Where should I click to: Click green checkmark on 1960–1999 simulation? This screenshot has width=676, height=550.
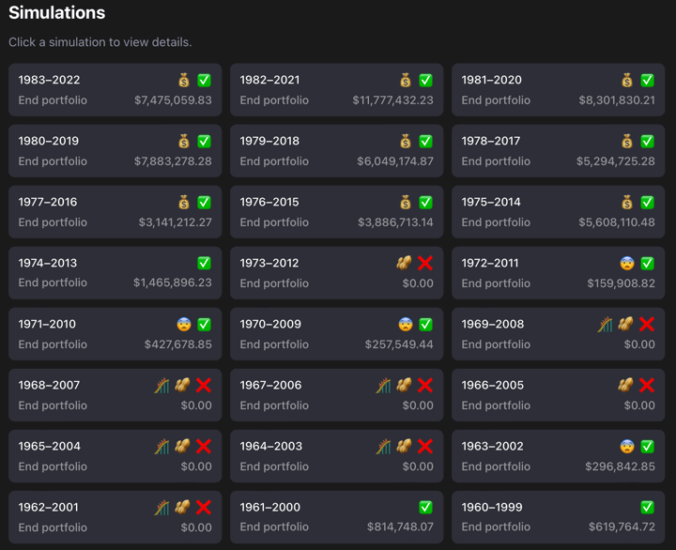pos(647,508)
